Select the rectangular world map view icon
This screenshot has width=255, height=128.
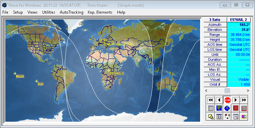pos(219,108)
